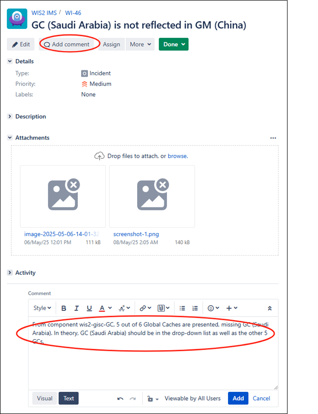Image resolution: width=318 pixels, height=414 pixels.
Task: Open the attachments three-dot options menu
Action: coord(273,138)
